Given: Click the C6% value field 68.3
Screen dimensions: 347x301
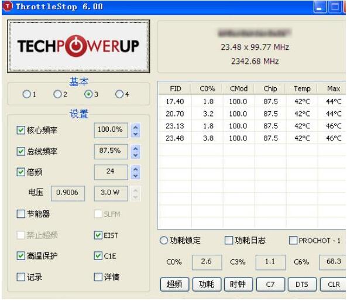Looking at the screenshot, I should tap(333, 262).
